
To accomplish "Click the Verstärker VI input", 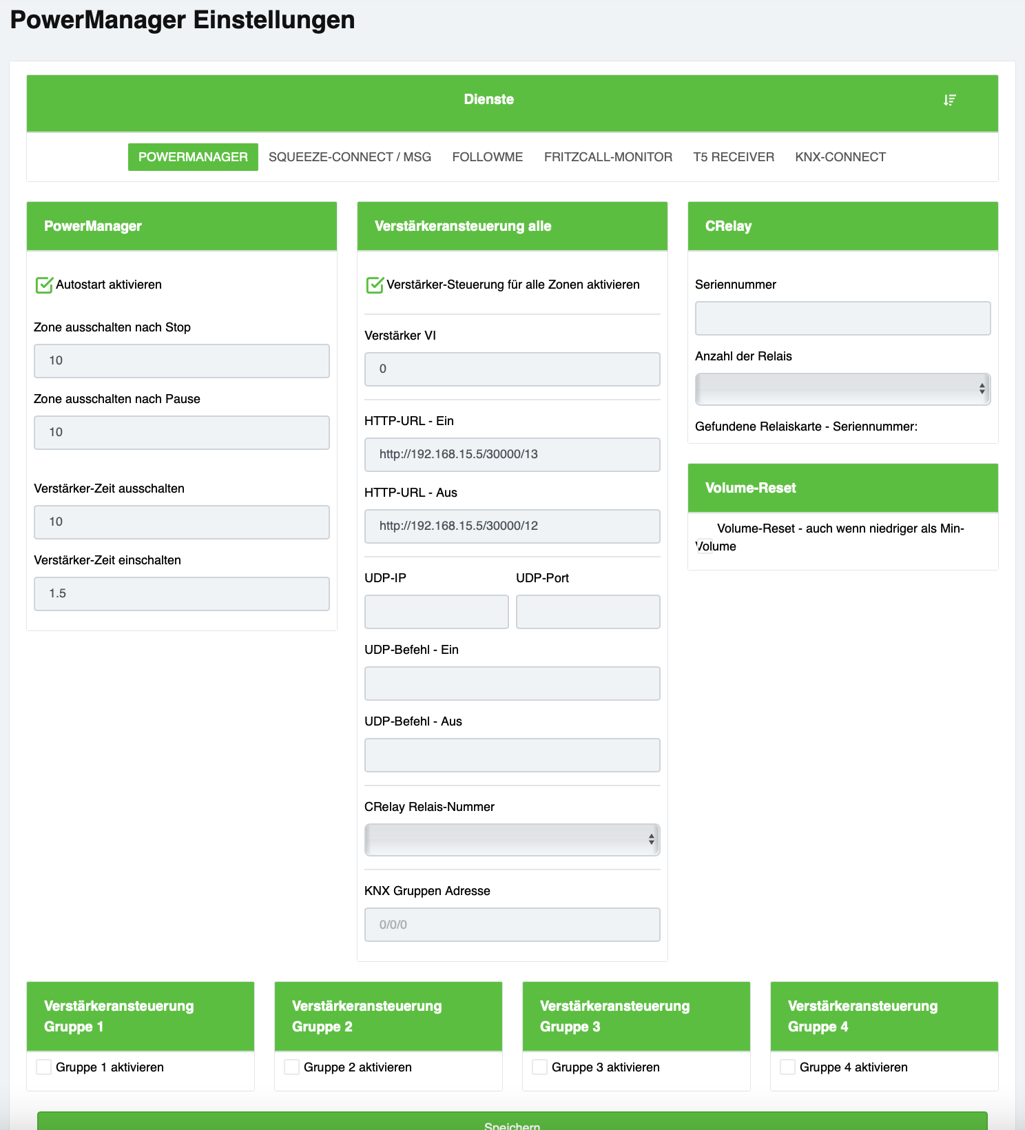I will click(512, 369).
